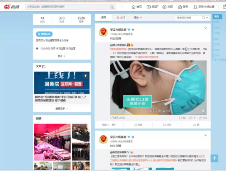Open the 国务院 互联网+督查 article title
226x171 pixels.
[61, 99]
